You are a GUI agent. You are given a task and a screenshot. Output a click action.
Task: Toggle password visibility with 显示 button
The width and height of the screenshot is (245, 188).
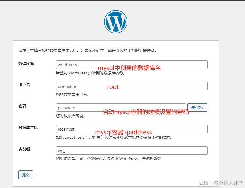(197, 108)
